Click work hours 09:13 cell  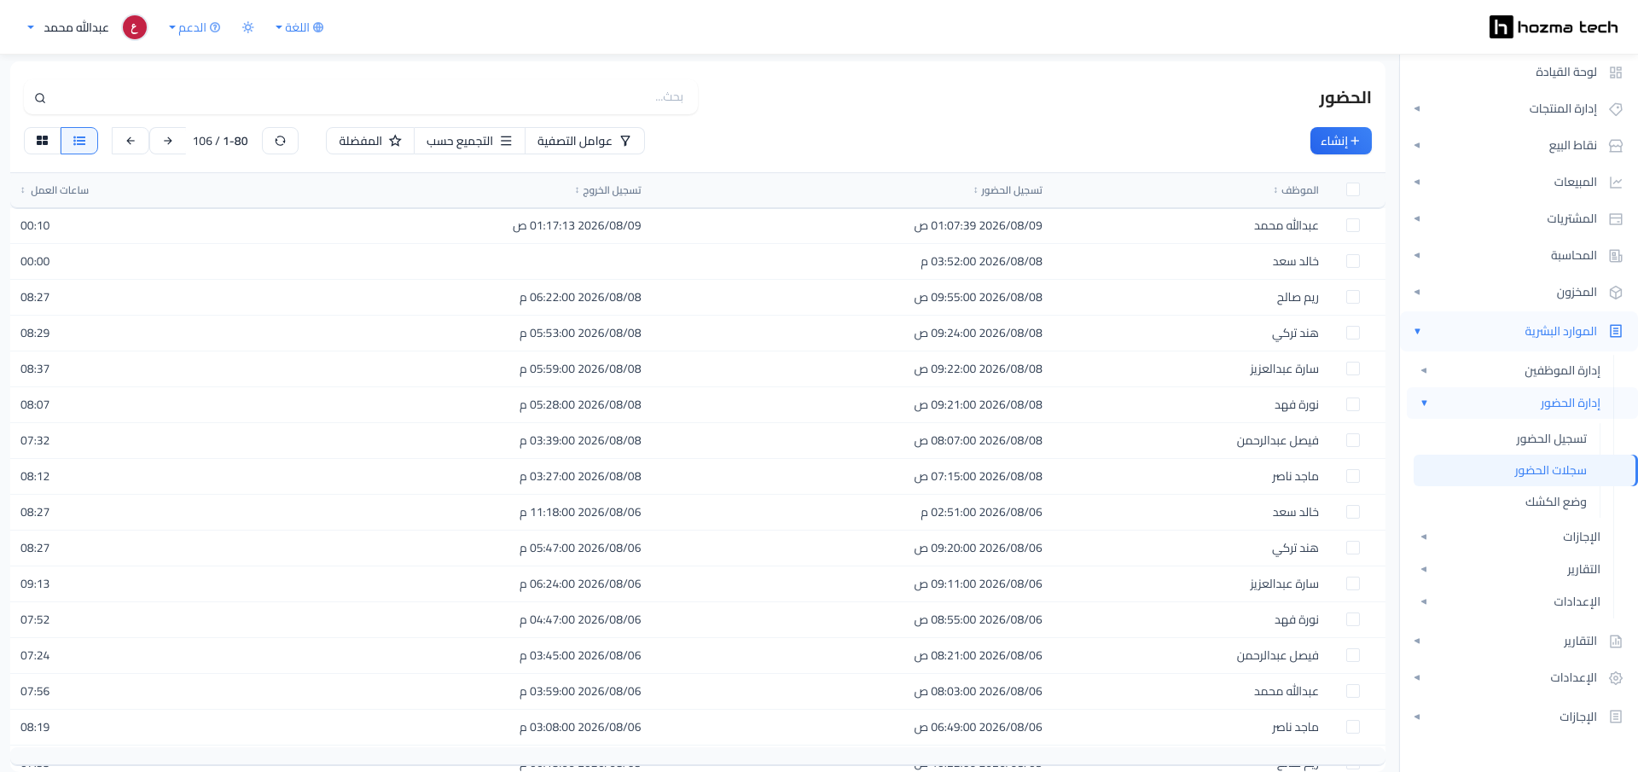click(x=35, y=583)
